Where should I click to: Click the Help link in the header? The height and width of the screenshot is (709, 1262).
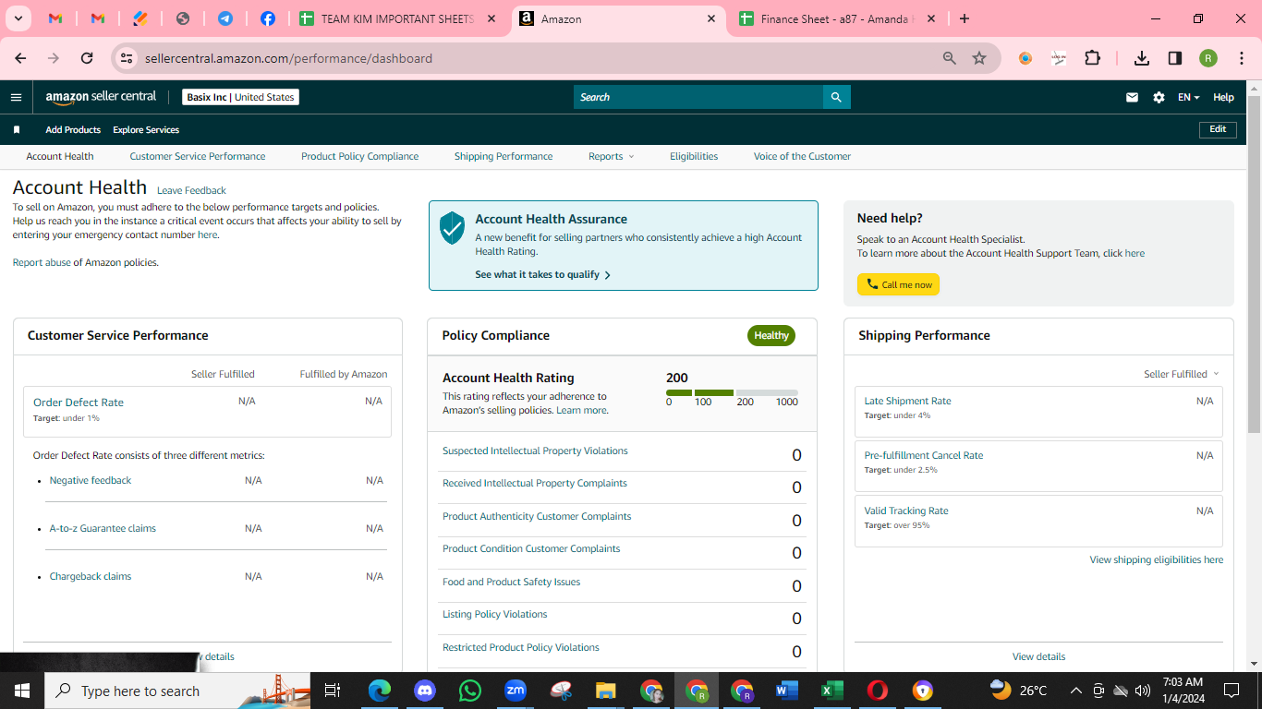point(1223,97)
